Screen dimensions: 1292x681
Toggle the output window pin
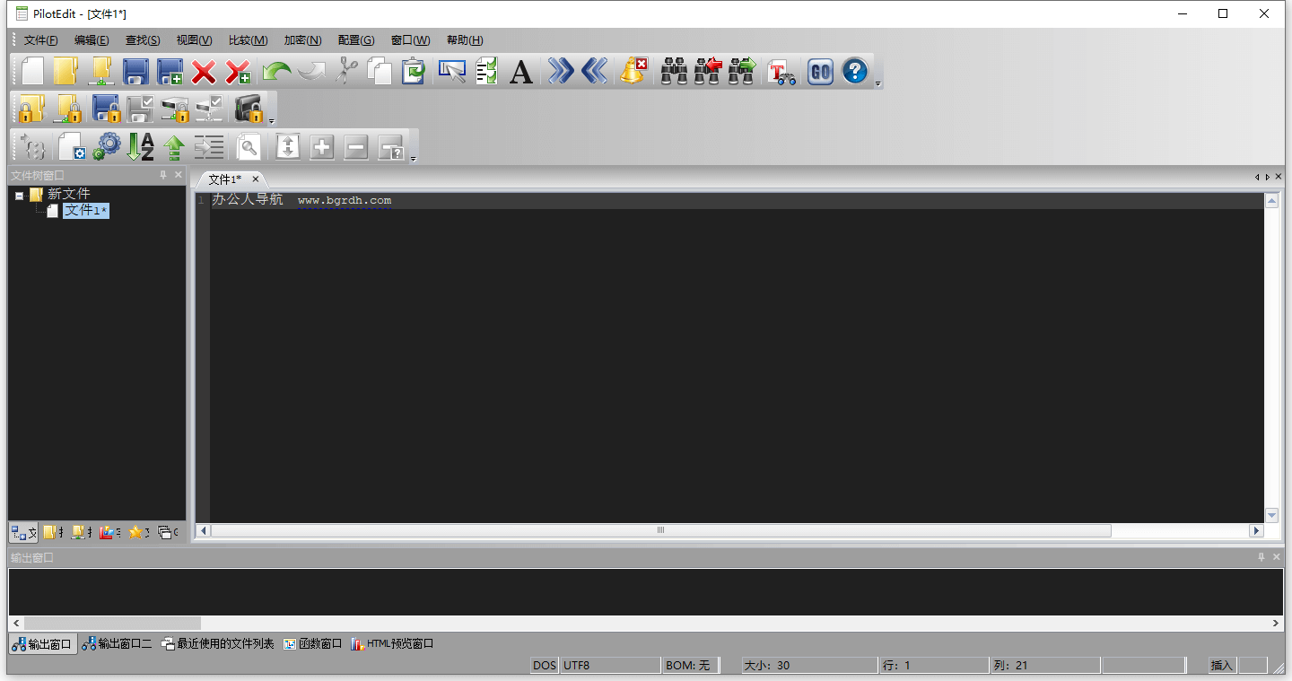tap(1261, 557)
